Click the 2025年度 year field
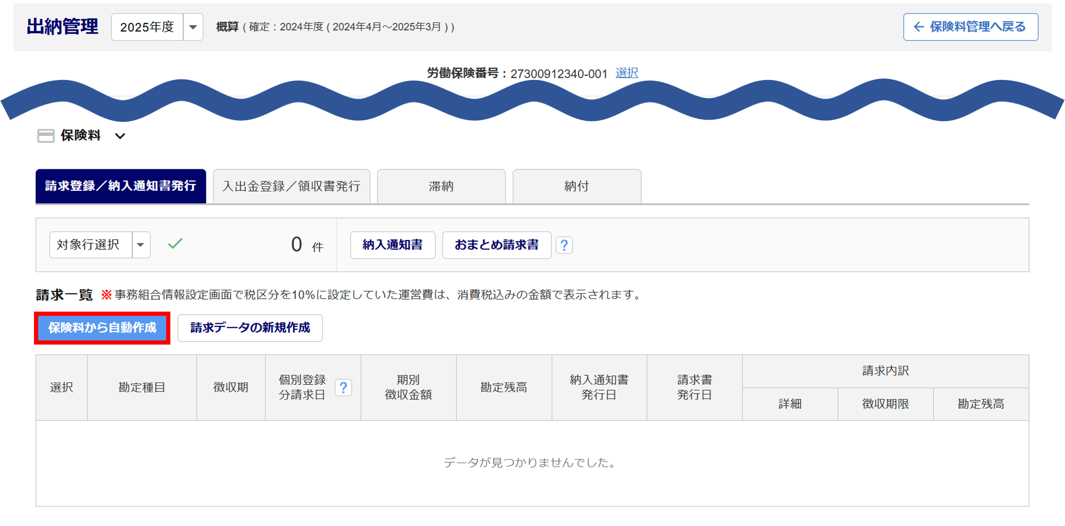This screenshot has height=526, width=1065. (x=147, y=27)
